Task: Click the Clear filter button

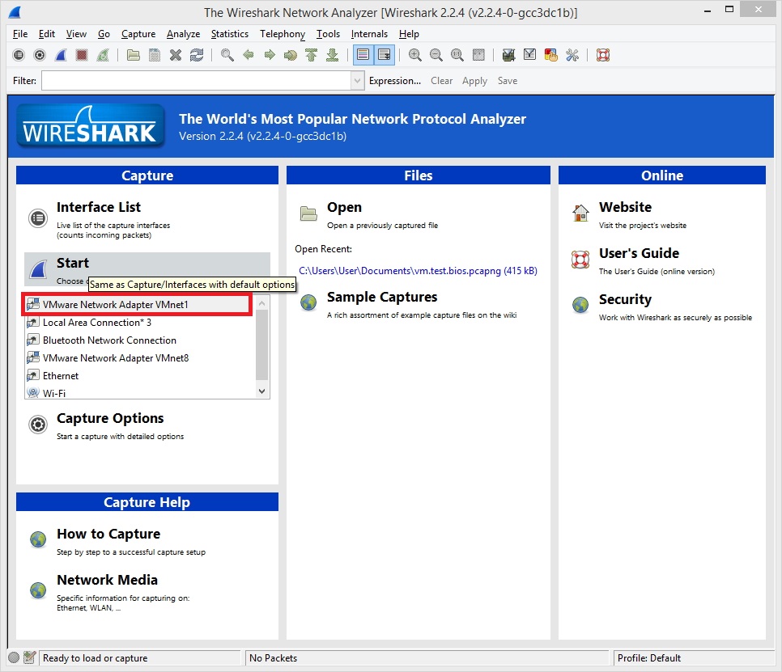Action: pos(442,81)
